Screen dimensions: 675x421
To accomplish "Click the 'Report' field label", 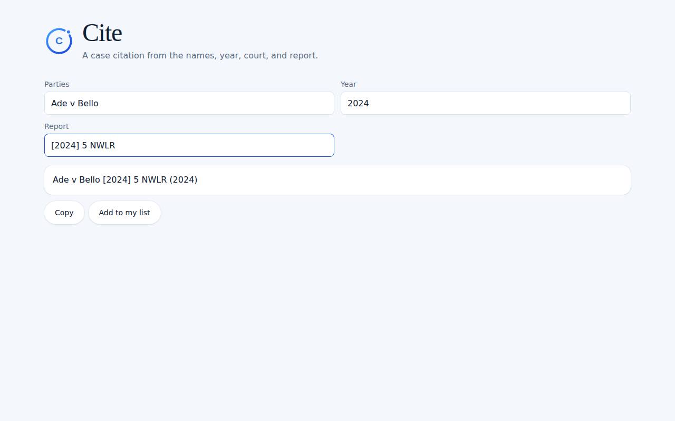I will tap(56, 126).
